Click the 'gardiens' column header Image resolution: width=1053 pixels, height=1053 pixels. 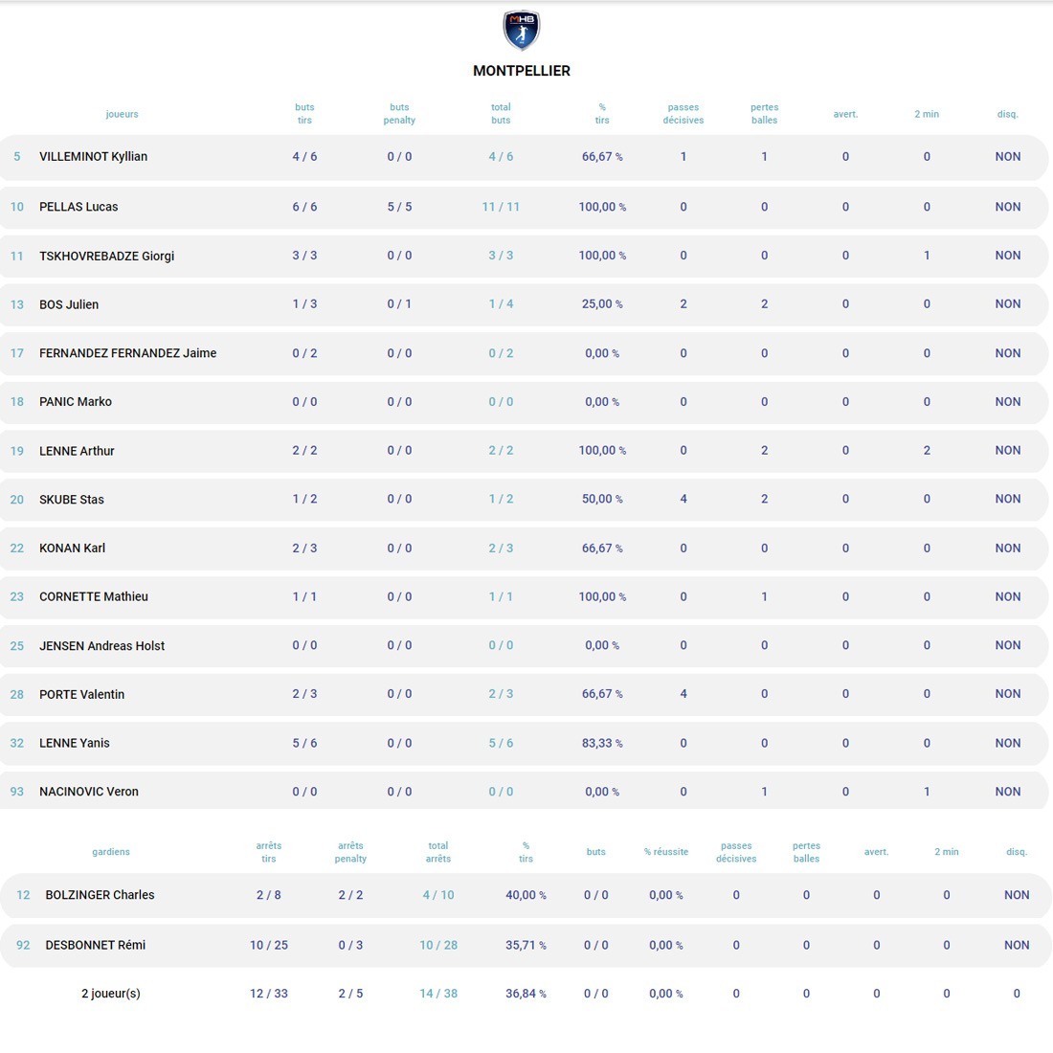point(111,852)
